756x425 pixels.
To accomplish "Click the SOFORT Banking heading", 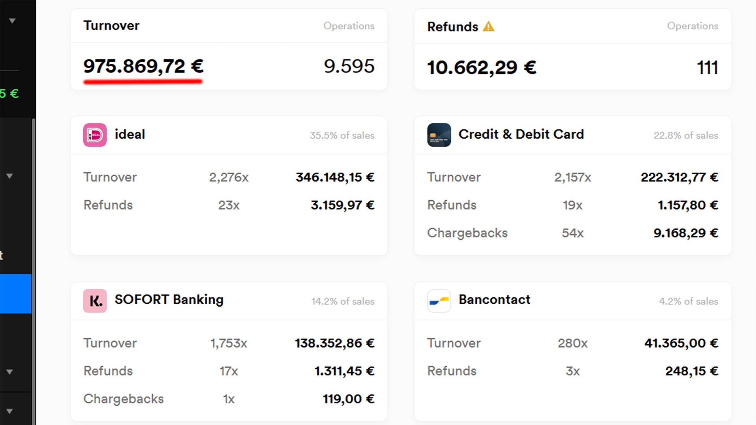I will click(169, 300).
